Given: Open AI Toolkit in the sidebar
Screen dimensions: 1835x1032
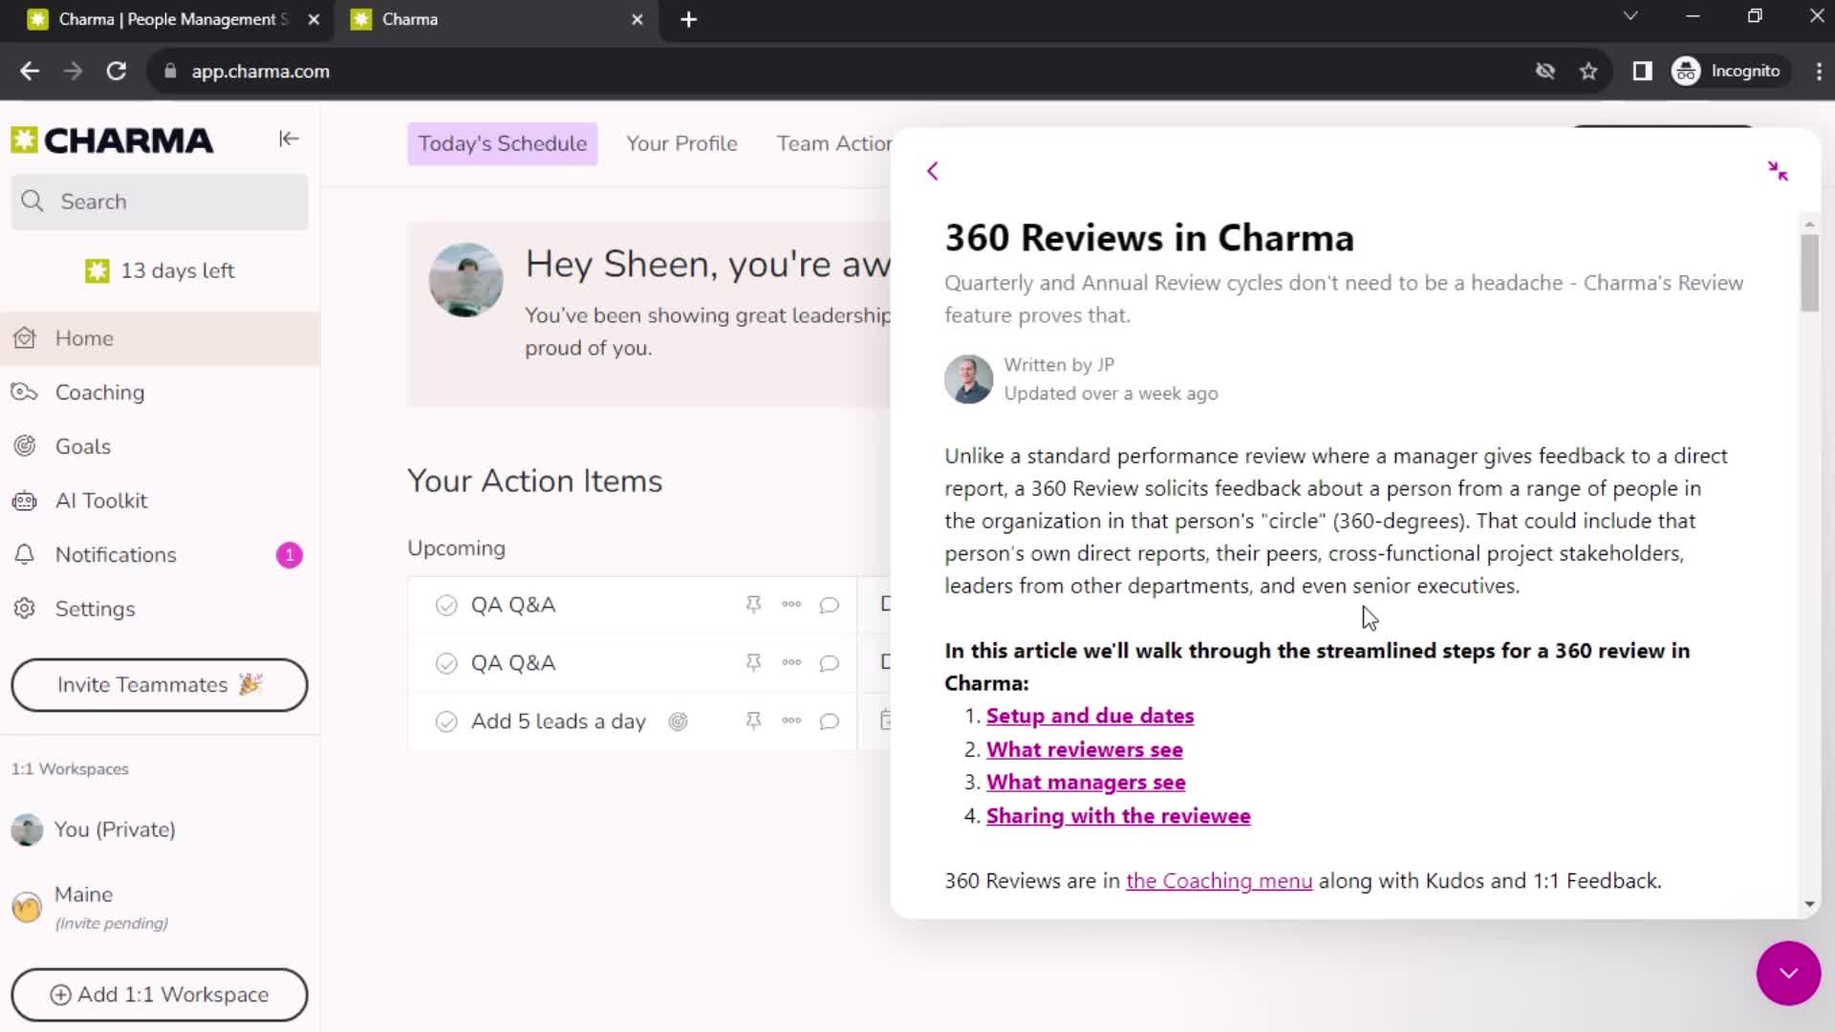Looking at the screenshot, I should 160,501.
